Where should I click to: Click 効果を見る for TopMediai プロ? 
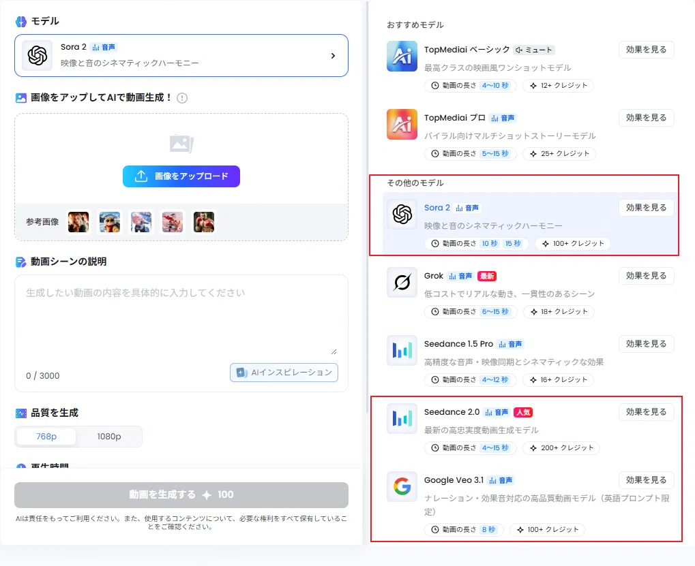(647, 118)
